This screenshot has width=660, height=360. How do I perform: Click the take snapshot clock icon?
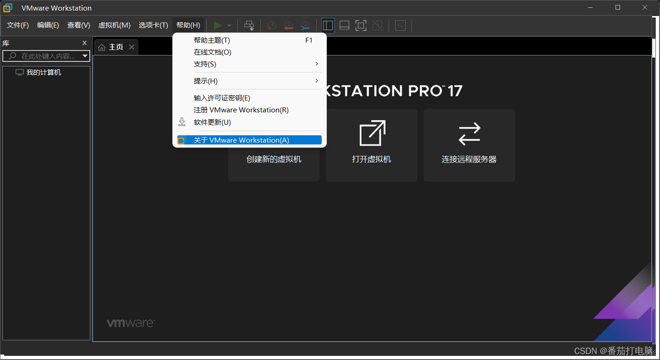[272, 26]
